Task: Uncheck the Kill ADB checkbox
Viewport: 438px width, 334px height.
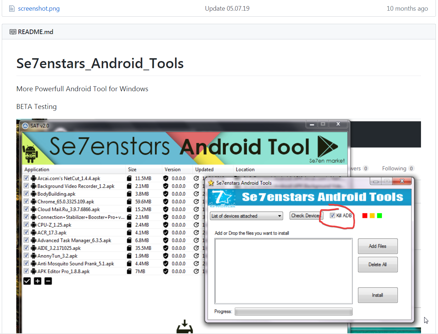Action: (x=332, y=215)
